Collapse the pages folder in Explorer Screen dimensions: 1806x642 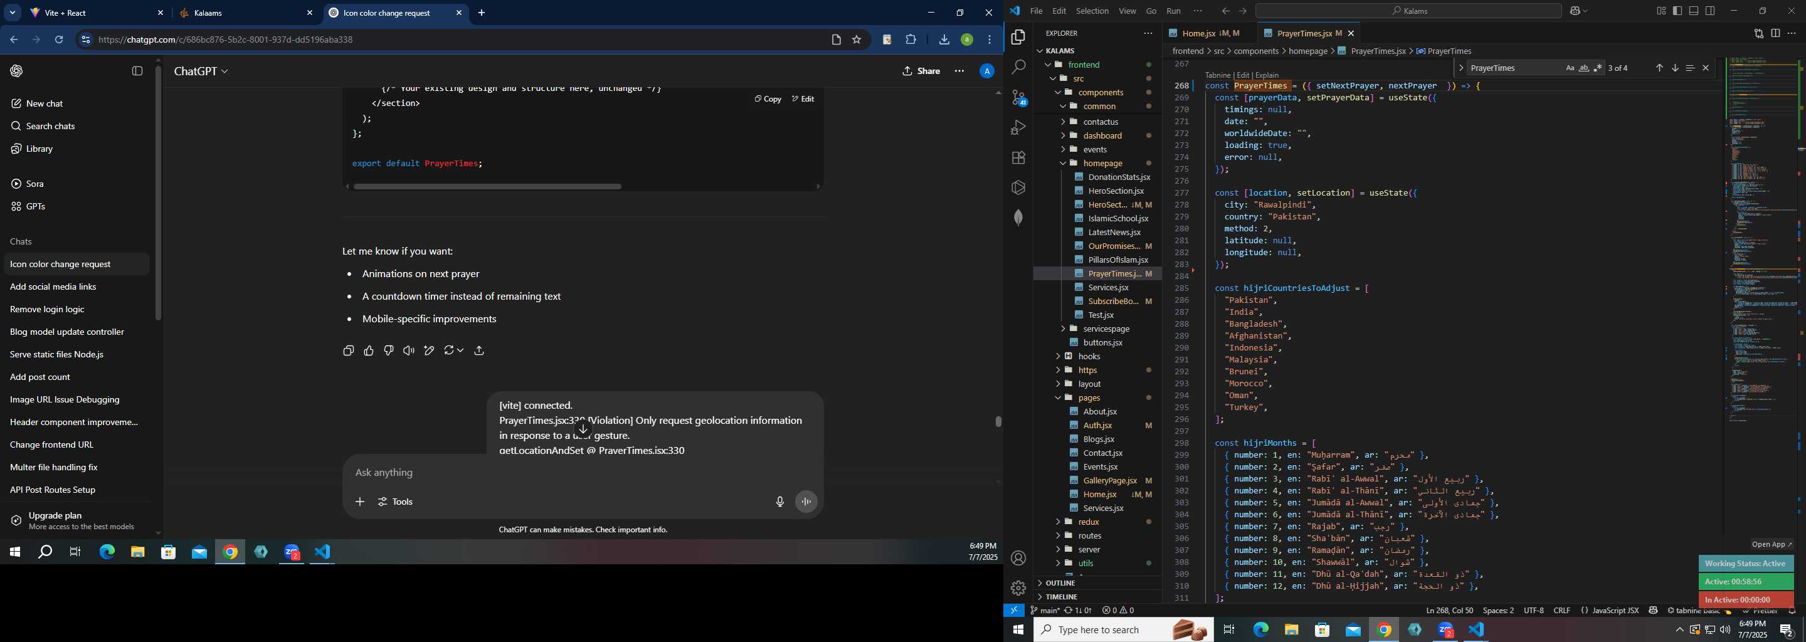(1058, 398)
